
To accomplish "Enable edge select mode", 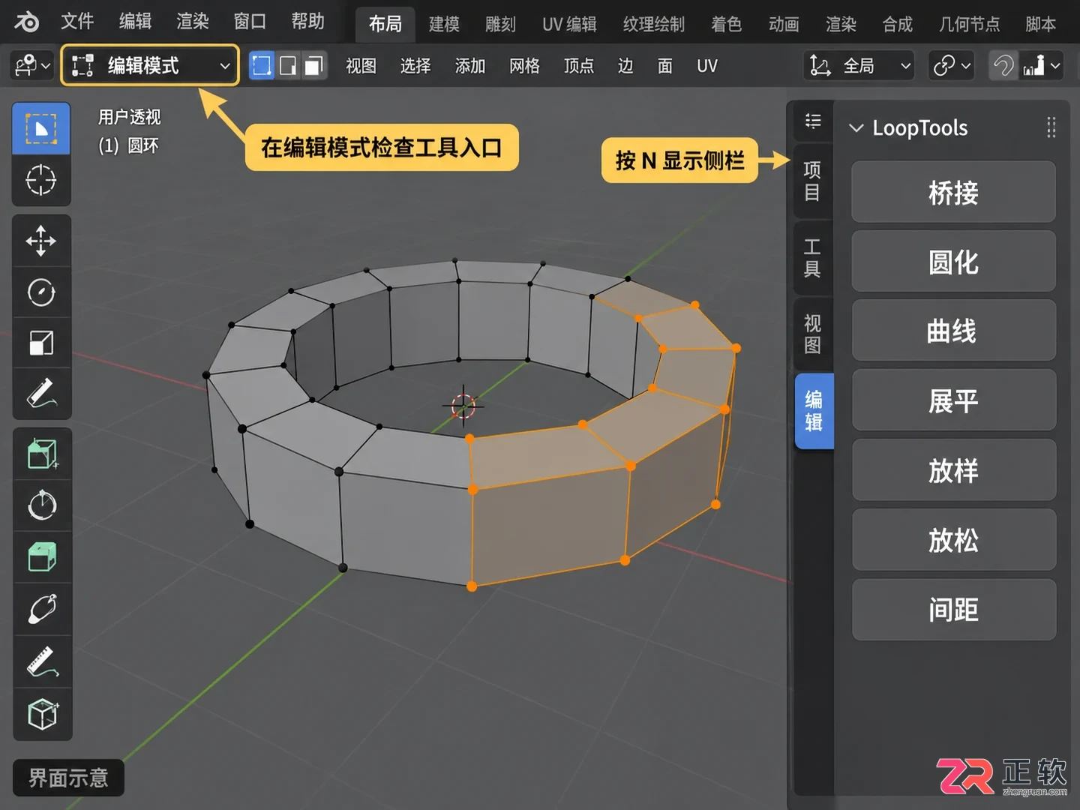I will click(288, 66).
